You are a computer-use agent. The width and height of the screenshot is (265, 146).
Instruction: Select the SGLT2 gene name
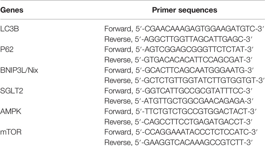pos(11,91)
